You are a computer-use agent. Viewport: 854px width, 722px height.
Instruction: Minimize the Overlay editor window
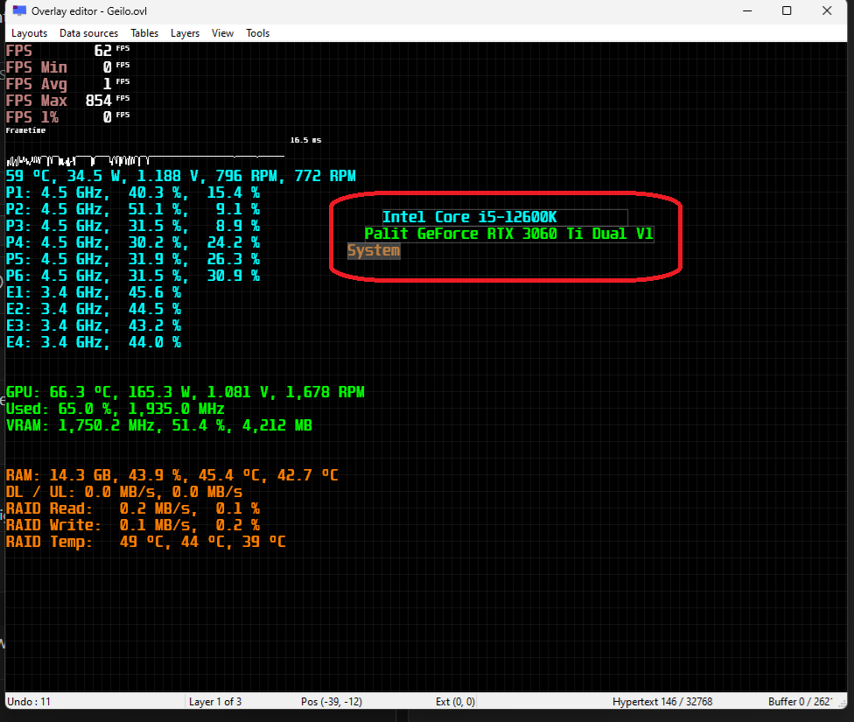point(747,11)
